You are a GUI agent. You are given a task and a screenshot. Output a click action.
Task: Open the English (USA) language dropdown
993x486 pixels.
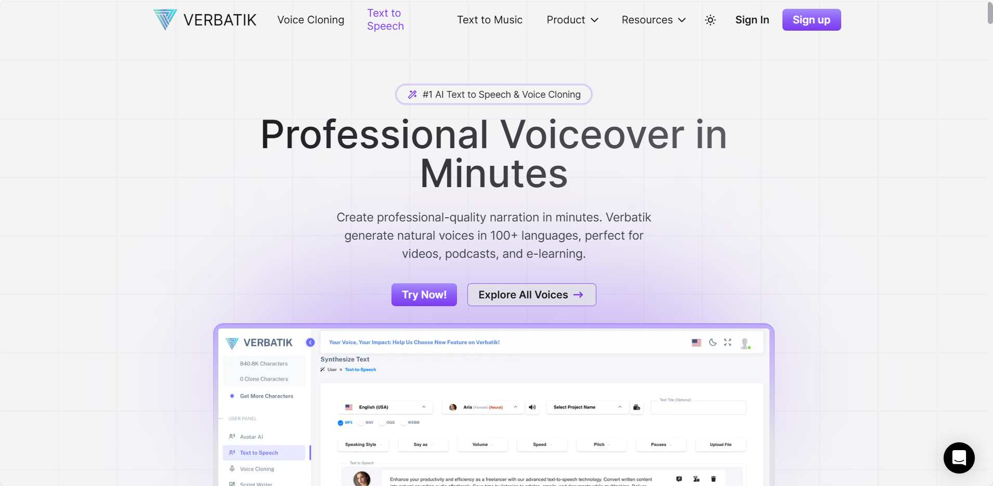point(385,407)
